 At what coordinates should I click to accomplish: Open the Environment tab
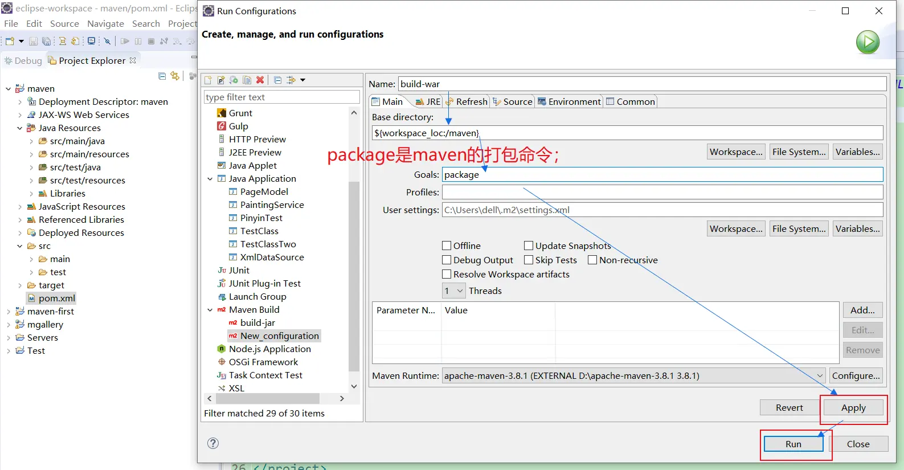[x=568, y=102]
